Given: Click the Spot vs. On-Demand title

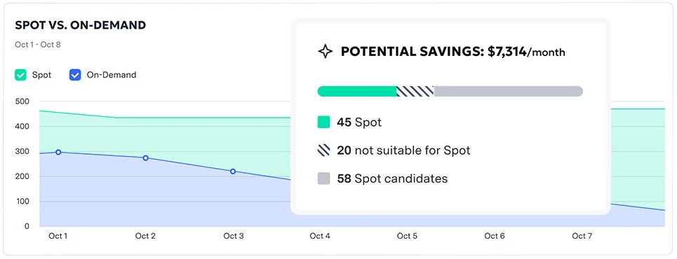Looking at the screenshot, I should 80,25.
